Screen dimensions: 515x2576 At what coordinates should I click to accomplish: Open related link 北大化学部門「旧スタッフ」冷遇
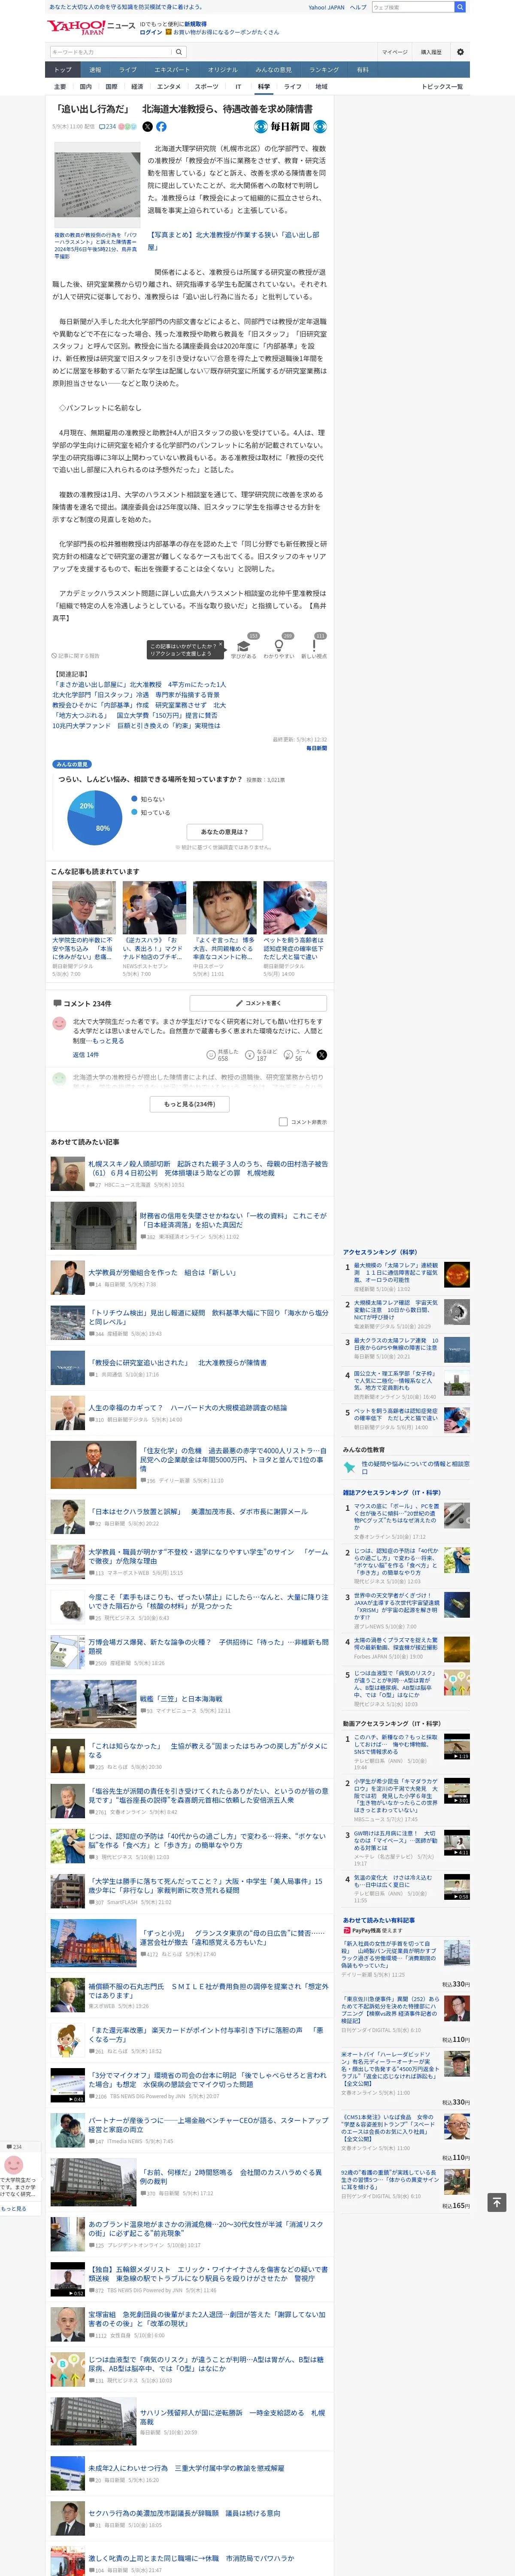tap(136, 695)
